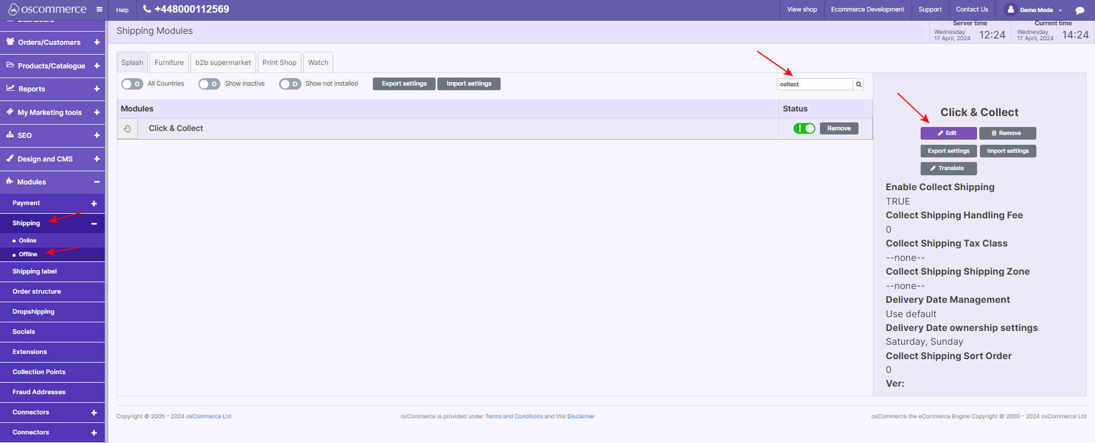This screenshot has height=443, width=1095.
Task: Click the search field containing 'collect'
Action: (x=815, y=84)
